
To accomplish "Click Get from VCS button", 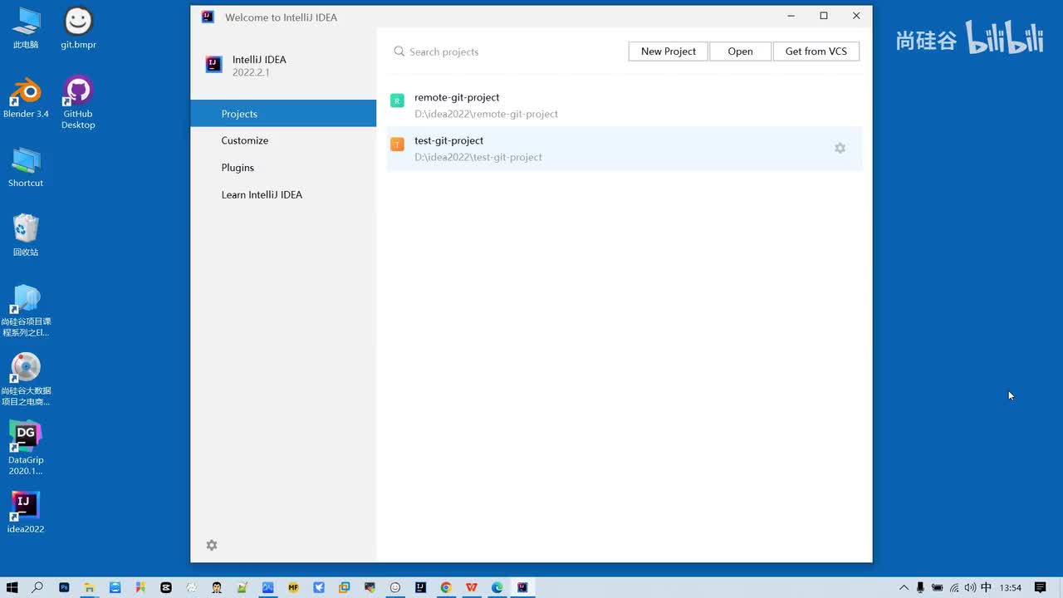I will [x=816, y=51].
